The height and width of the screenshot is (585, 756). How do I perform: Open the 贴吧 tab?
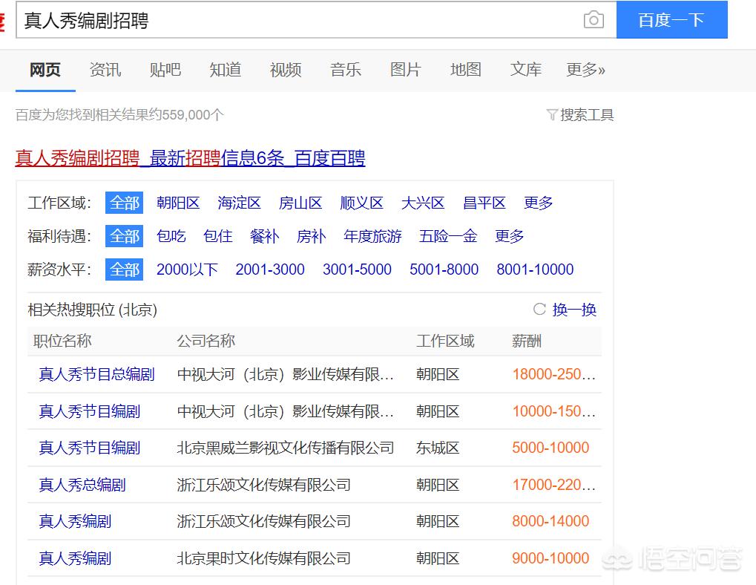(x=165, y=70)
